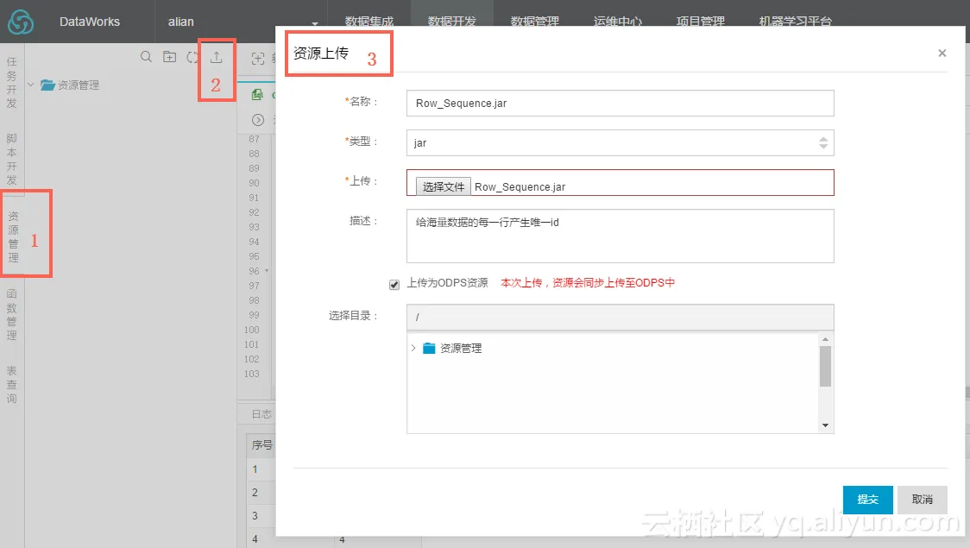The width and height of the screenshot is (970, 548).
Task: Click the search icon in resource panel
Action: tap(146, 57)
